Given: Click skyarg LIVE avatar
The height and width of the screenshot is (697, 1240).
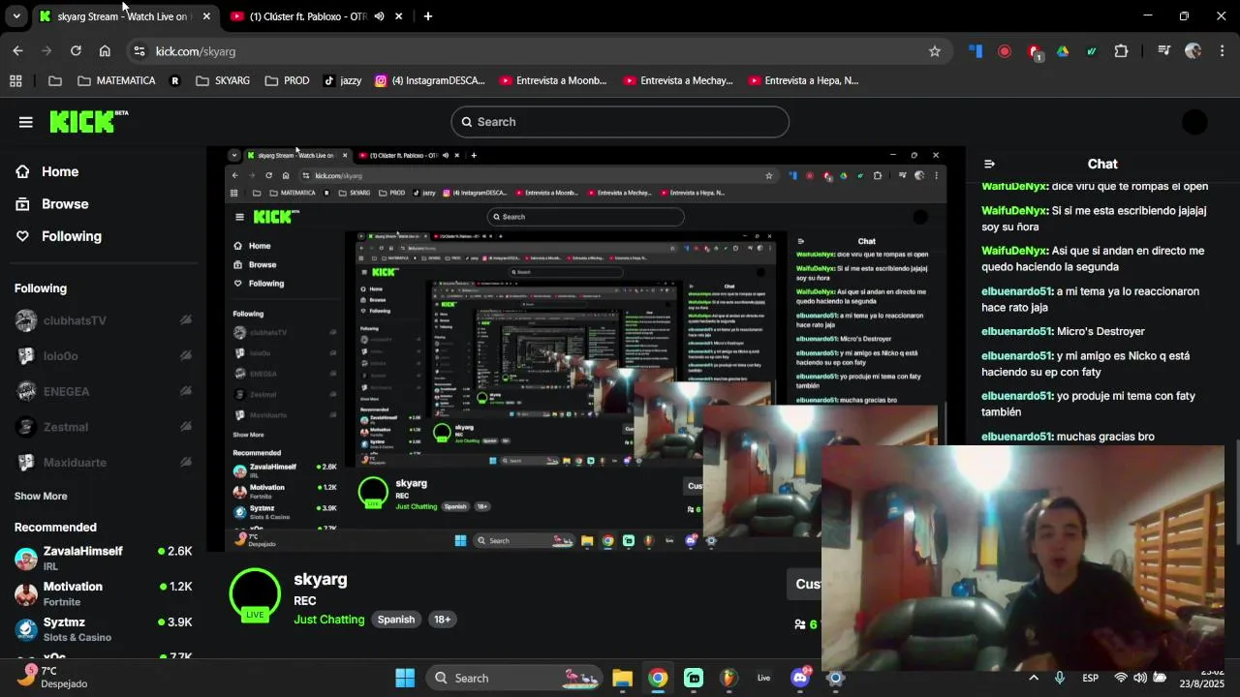Looking at the screenshot, I should point(255,594).
